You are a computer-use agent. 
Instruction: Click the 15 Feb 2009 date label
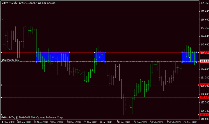point(174,122)
